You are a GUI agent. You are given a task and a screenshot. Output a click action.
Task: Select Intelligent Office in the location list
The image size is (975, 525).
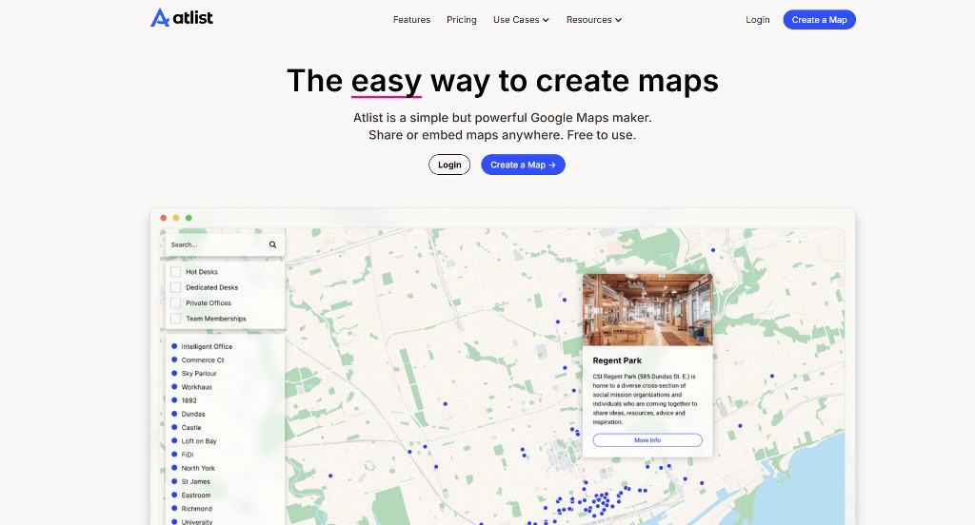pyautogui.click(x=202, y=347)
